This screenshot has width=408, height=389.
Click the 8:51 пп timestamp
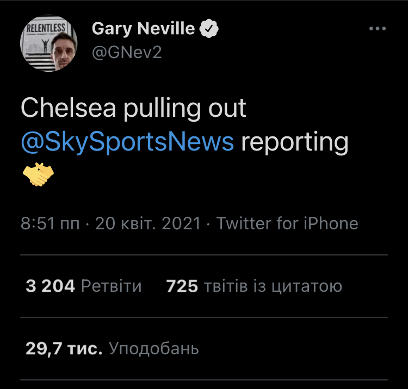click(x=50, y=224)
